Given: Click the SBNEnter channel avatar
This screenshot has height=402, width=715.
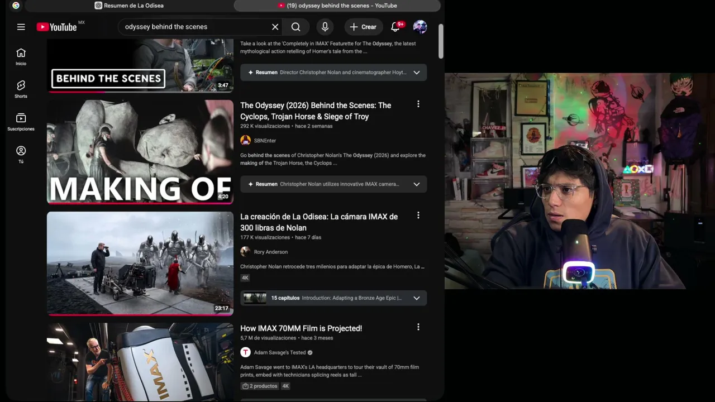Looking at the screenshot, I should tap(245, 140).
